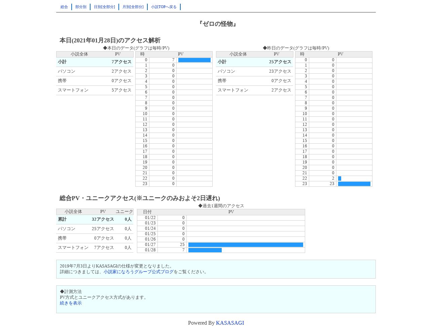
Task: Click the 日付 column header
Action: click(147, 212)
